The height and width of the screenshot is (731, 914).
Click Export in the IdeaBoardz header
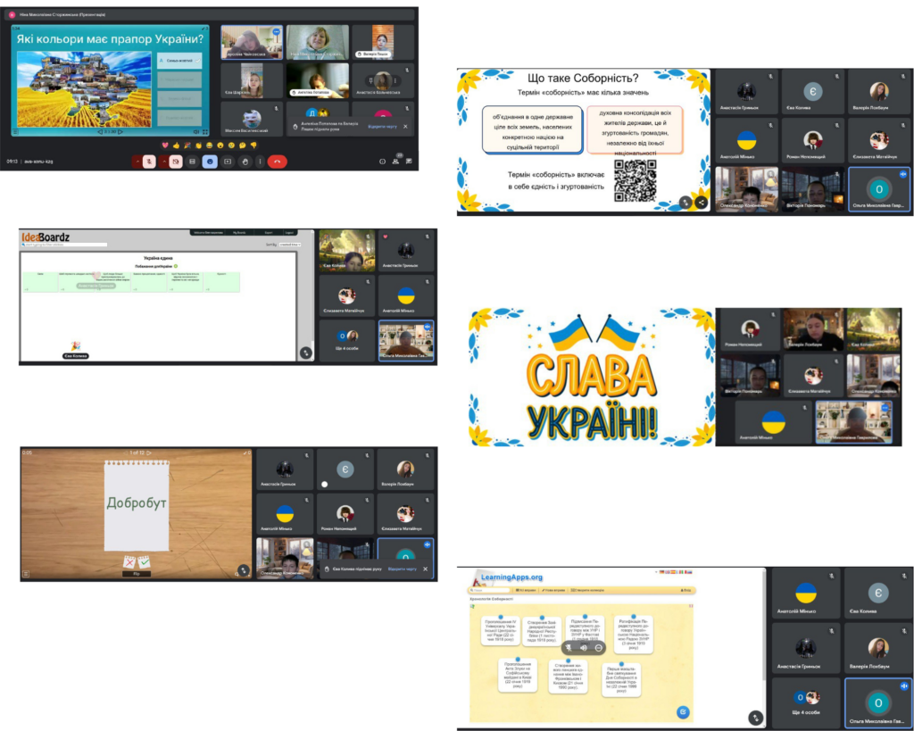(269, 233)
